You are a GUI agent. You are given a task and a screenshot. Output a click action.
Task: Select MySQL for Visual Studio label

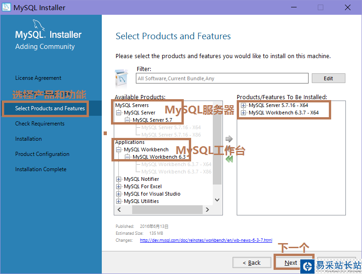[x=152, y=194]
